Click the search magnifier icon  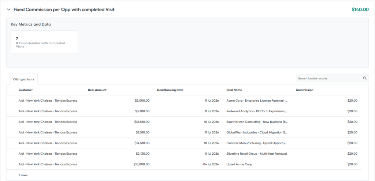pyautogui.click(x=365, y=78)
